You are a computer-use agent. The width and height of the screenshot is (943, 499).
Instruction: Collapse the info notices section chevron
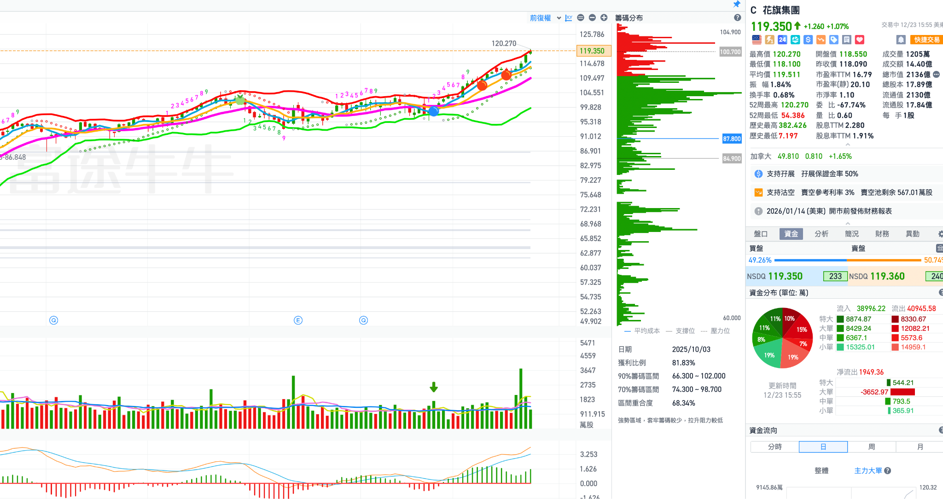pyautogui.click(x=848, y=223)
